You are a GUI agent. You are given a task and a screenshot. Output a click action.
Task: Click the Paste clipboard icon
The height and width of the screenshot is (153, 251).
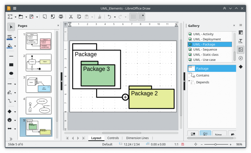87,17
